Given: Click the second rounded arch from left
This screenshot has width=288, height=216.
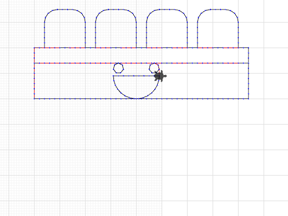Looking at the screenshot, I should (x=116, y=28).
